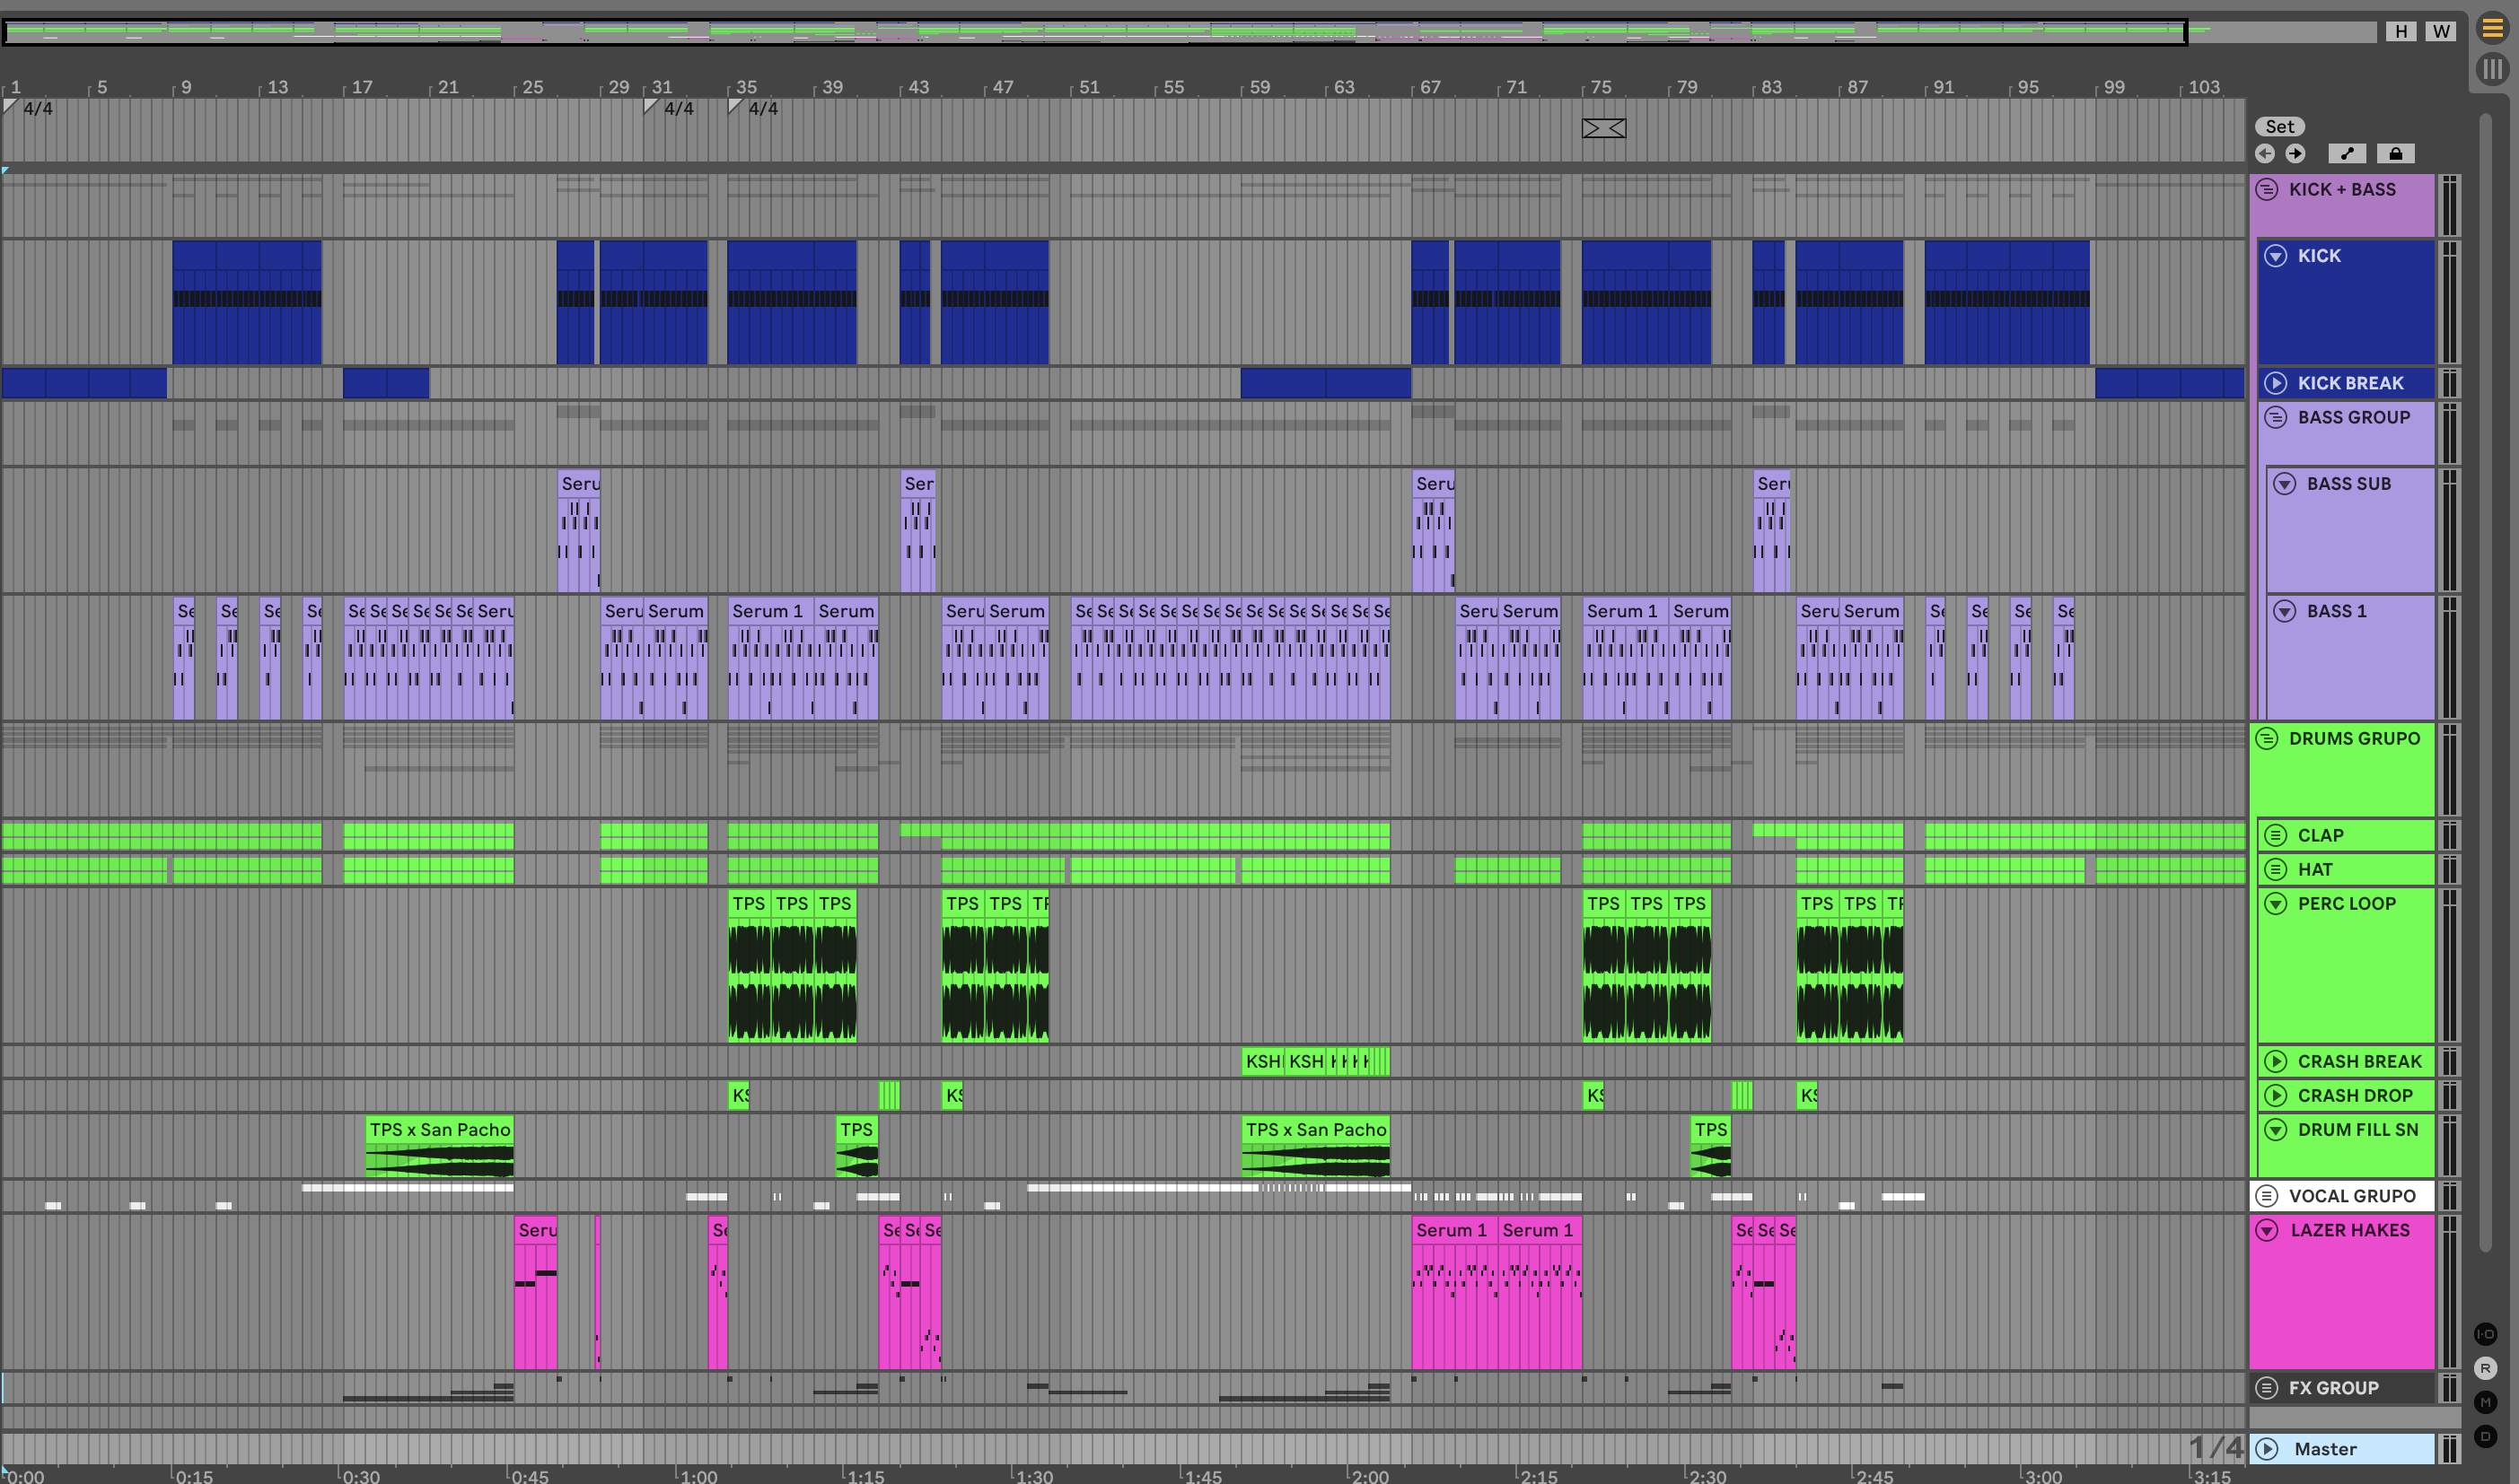The height and width of the screenshot is (1484, 2519).
Task: Switch to Session view using the vertical bars icon
Action: click(x=2492, y=69)
